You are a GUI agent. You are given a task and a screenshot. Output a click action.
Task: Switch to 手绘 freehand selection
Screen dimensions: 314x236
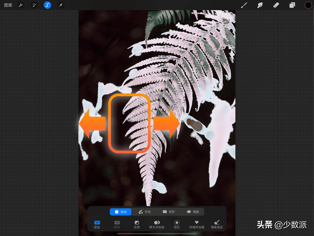[x=145, y=212]
